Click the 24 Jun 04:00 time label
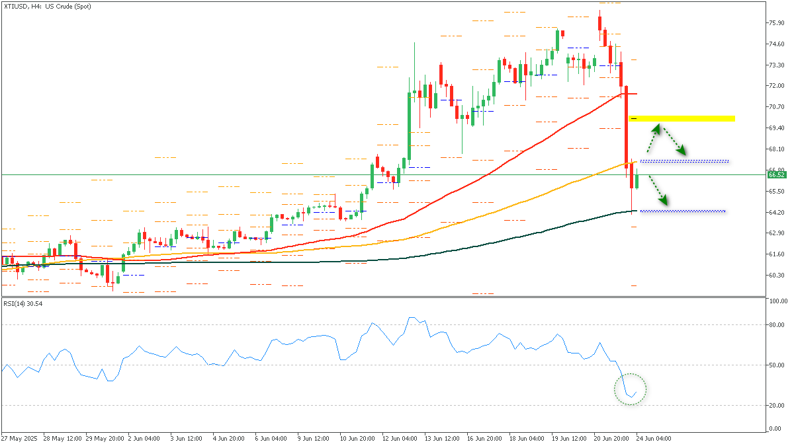 (653, 438)
